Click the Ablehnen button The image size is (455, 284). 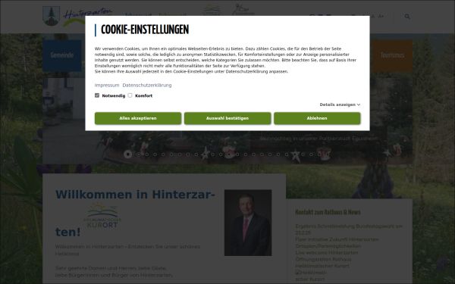317,118
